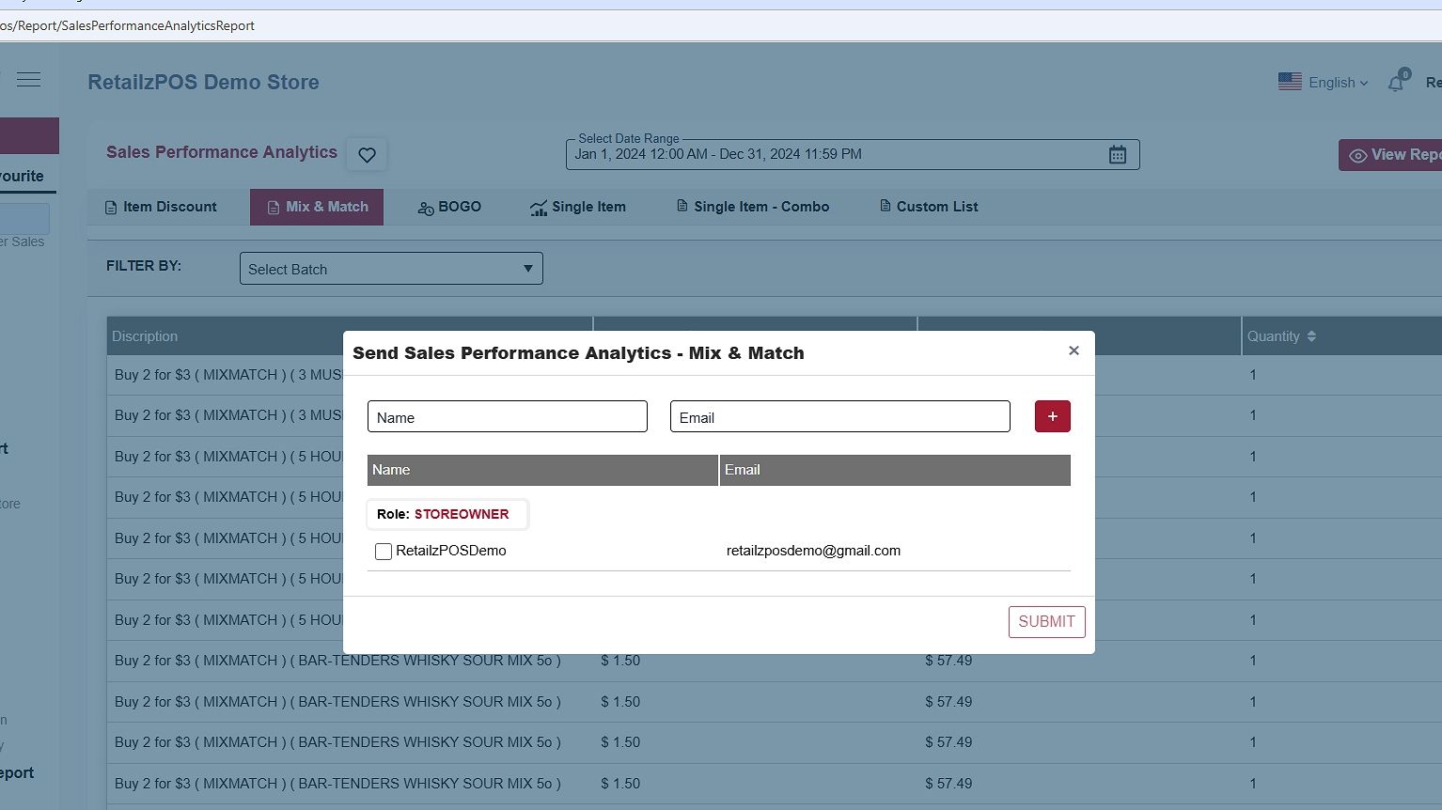This screenshot has width=1442, height=810.
Task: Open the Single Item tab
Action: [x=578, y=207]
